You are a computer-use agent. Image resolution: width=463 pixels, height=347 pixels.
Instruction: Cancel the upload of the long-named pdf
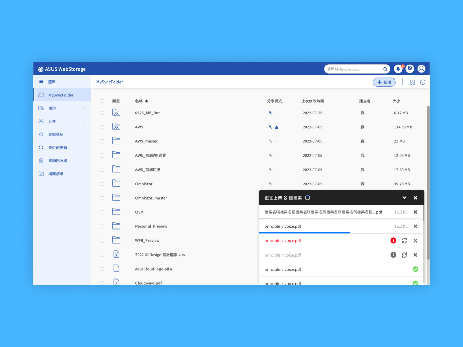pyautogui.click(x=415, y=212)
